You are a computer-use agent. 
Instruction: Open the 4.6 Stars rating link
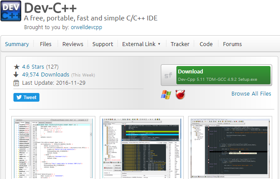(x=33, y=67)
